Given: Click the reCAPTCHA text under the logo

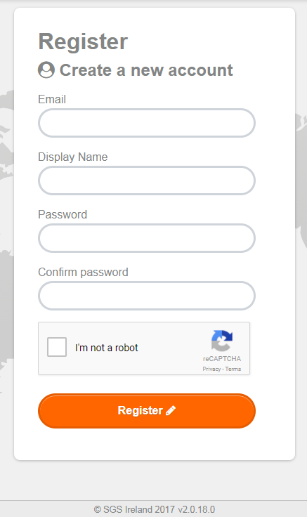Looking at the screenshot, I should [x=222, y=359].
